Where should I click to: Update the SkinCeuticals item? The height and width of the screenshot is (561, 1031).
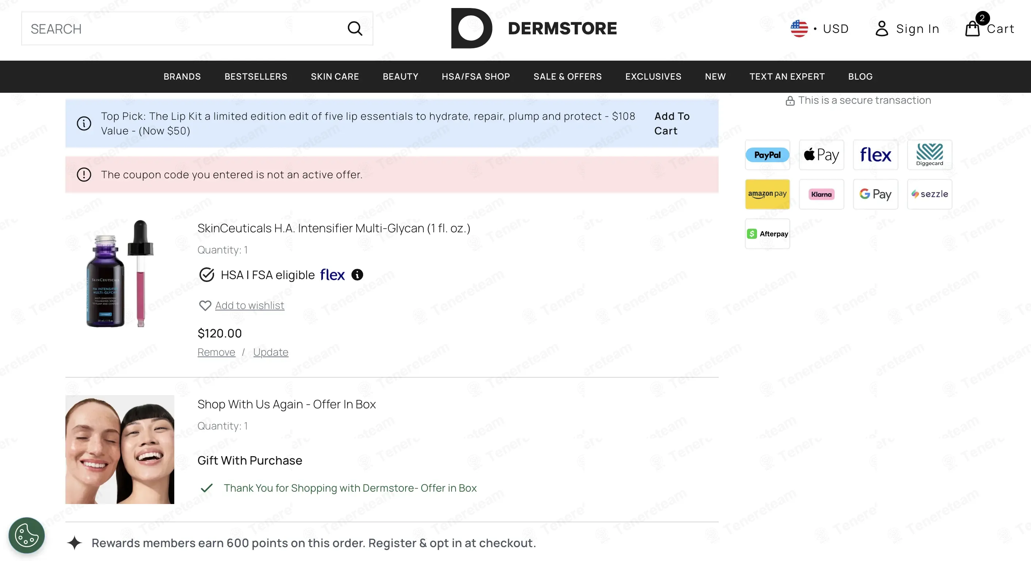click(271, 352)
